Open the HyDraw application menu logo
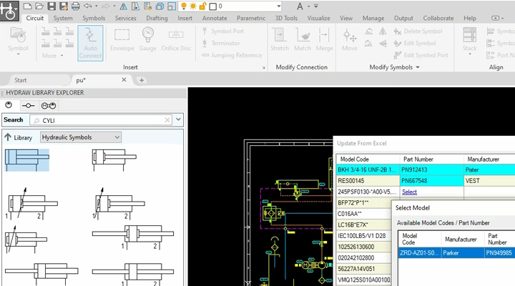This screenshot has width=515, height=286. point(9,11)
